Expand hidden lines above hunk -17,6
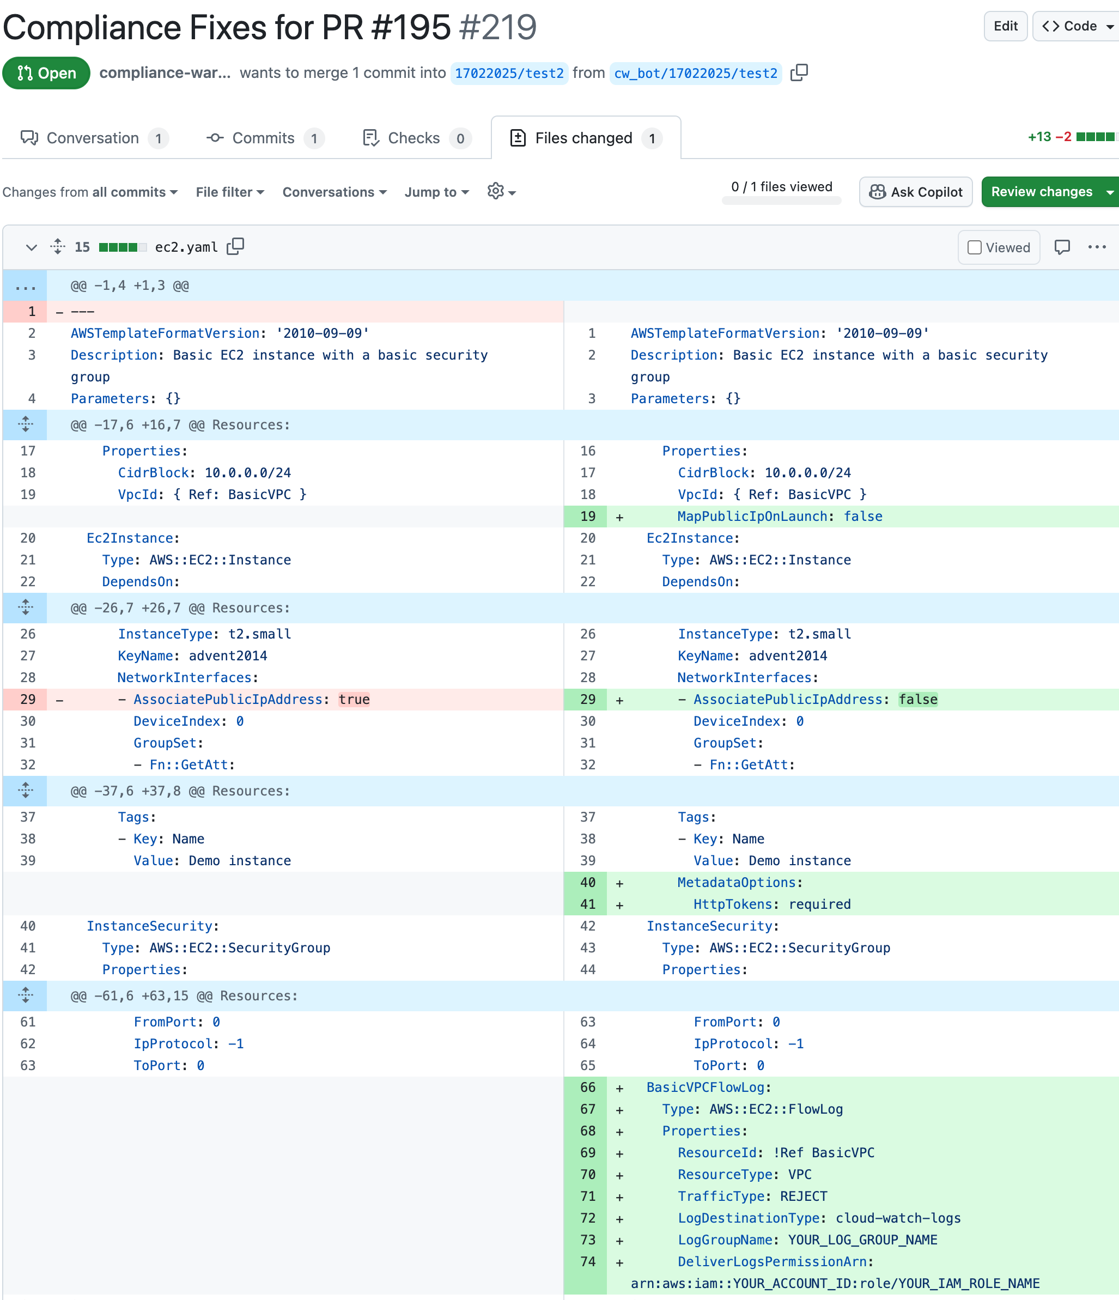Image resolution: width=1119 pixels, height=1300 pixels. tap(25, 425)
